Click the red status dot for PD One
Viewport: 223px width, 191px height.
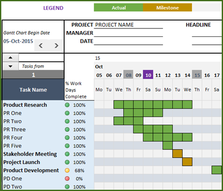click(67, 178)
